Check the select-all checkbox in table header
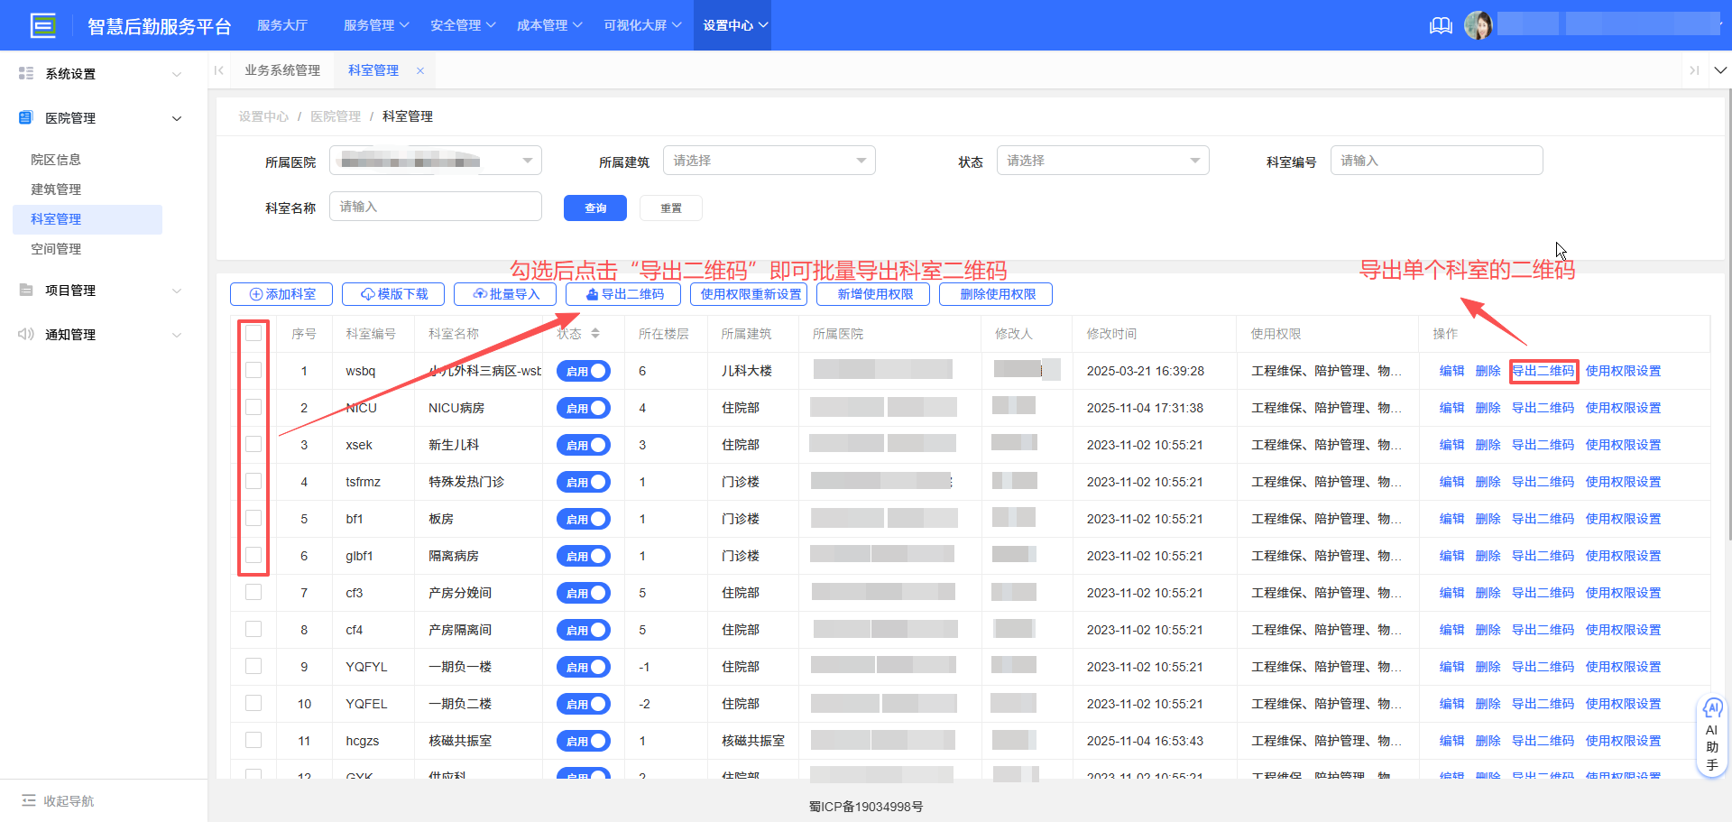 (x=253, y=334)
